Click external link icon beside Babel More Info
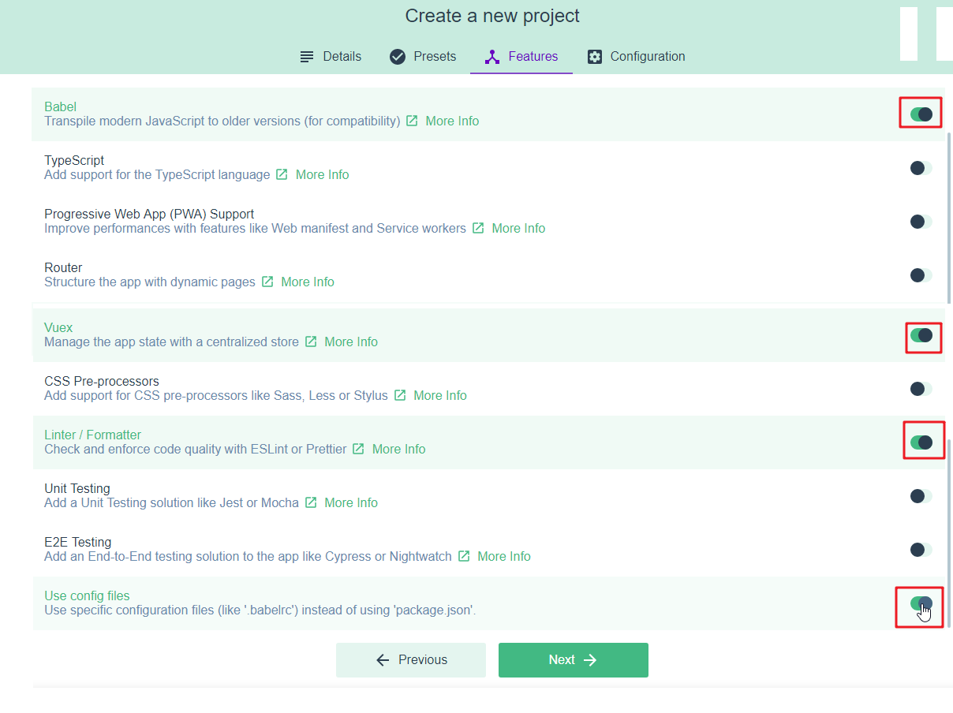 (412, 121)
